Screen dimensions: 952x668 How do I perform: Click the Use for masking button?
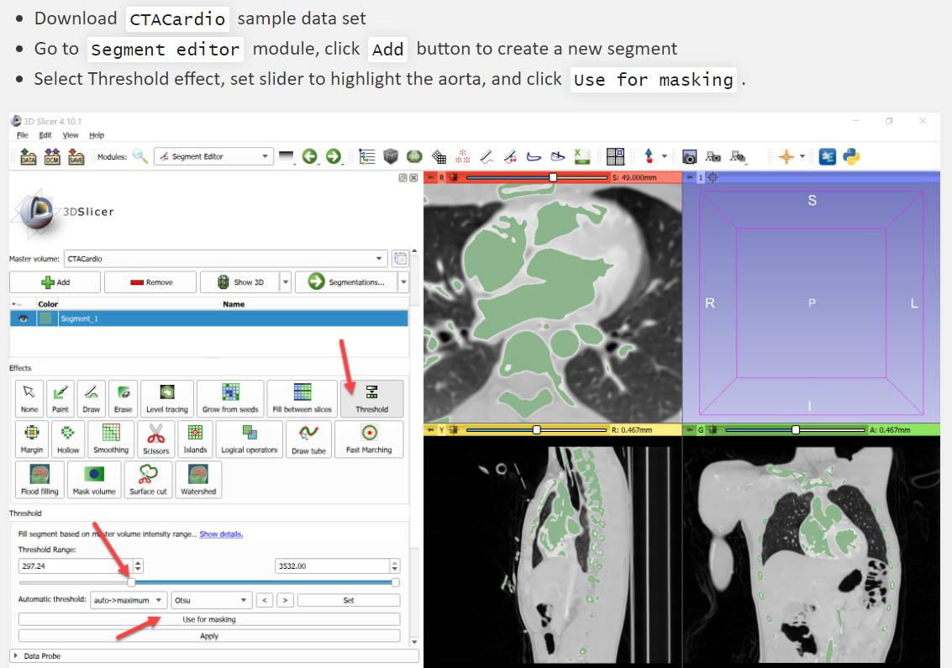pyautogui.click(x=209, y=619)
